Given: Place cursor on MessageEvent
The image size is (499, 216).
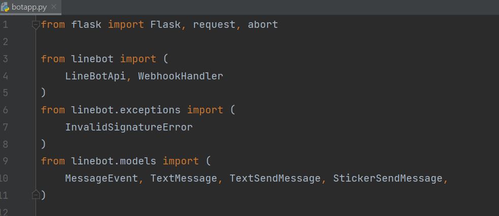Looking at the screenshot, I should click(102, 178).
